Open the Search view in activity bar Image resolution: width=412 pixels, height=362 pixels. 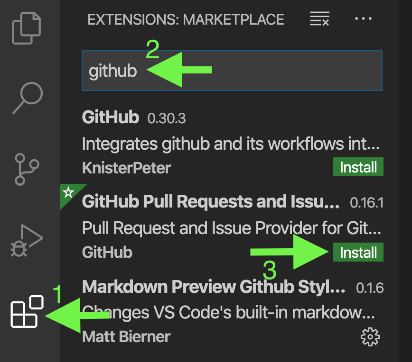click(x=28, y=98)
